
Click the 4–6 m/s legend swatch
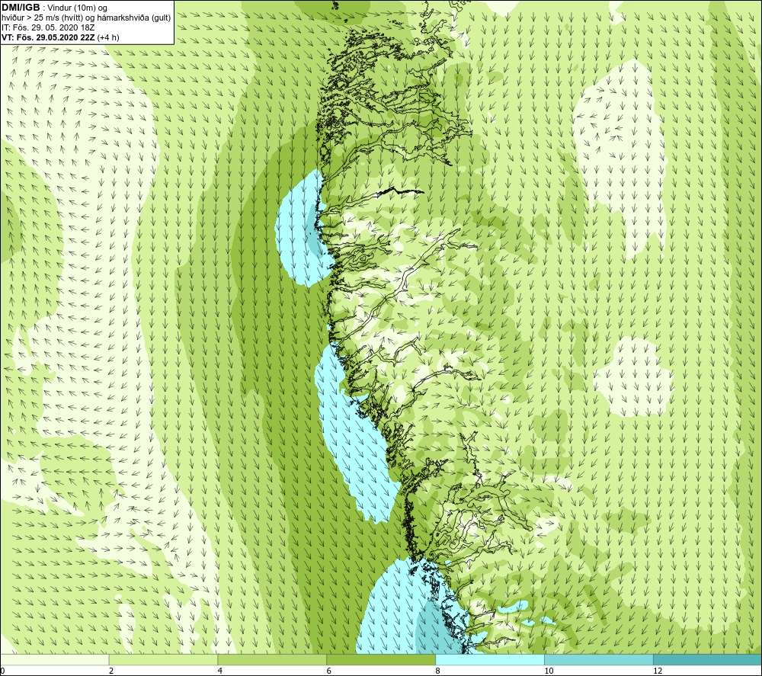coord(272,659)
